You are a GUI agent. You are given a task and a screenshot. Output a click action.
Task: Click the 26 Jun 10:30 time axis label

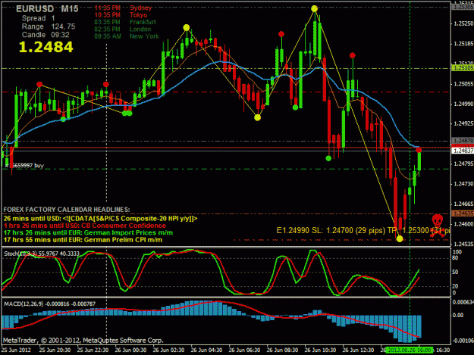pyautogui.click(x=320, y=350)
